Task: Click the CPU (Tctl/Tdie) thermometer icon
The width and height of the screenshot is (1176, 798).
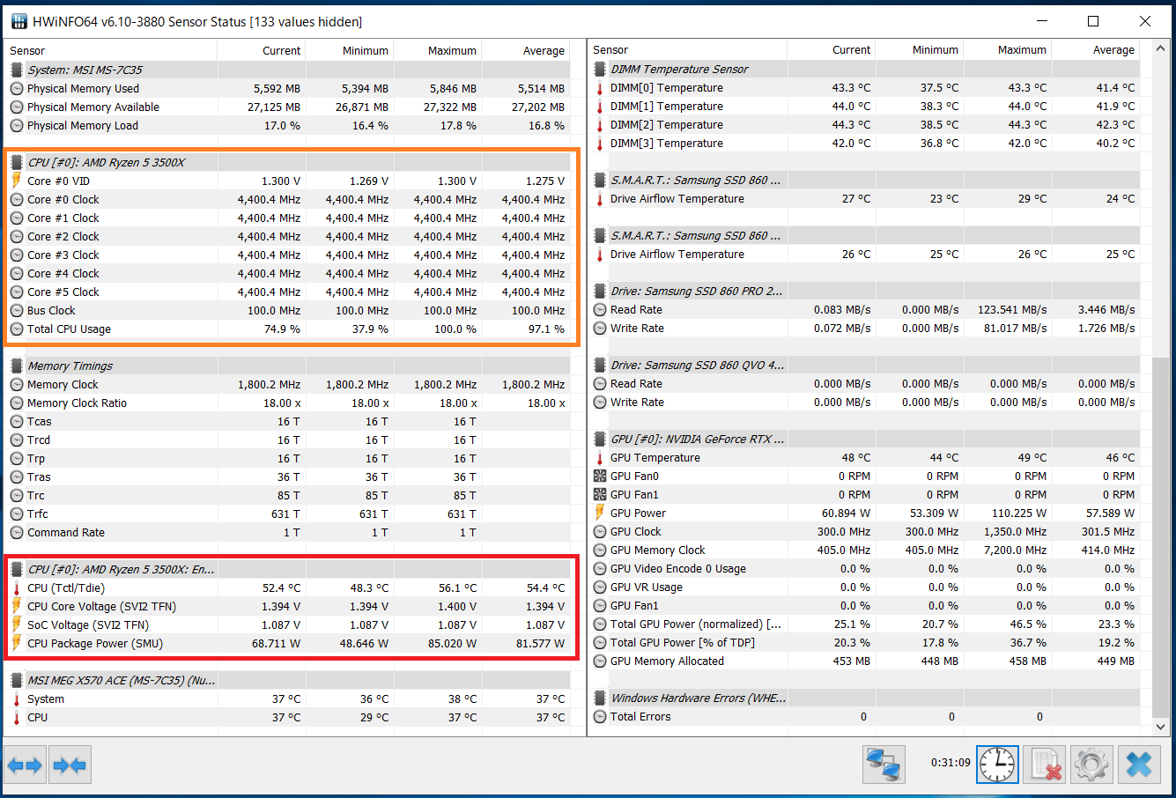Action: [16, 587]
